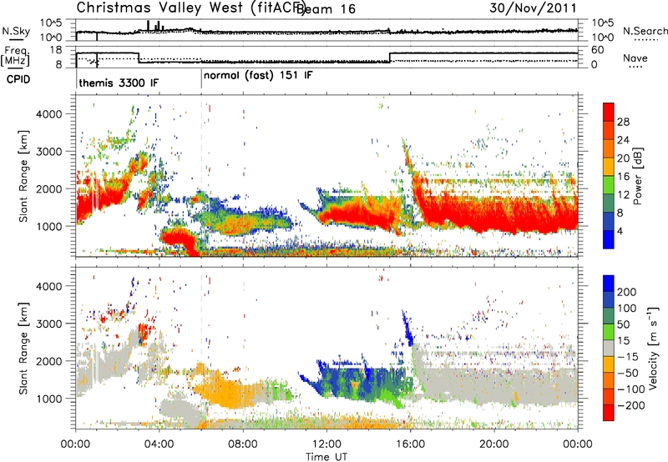Click the '28' power colorbar value
This screenshot has width=668, height=462.
623,122
